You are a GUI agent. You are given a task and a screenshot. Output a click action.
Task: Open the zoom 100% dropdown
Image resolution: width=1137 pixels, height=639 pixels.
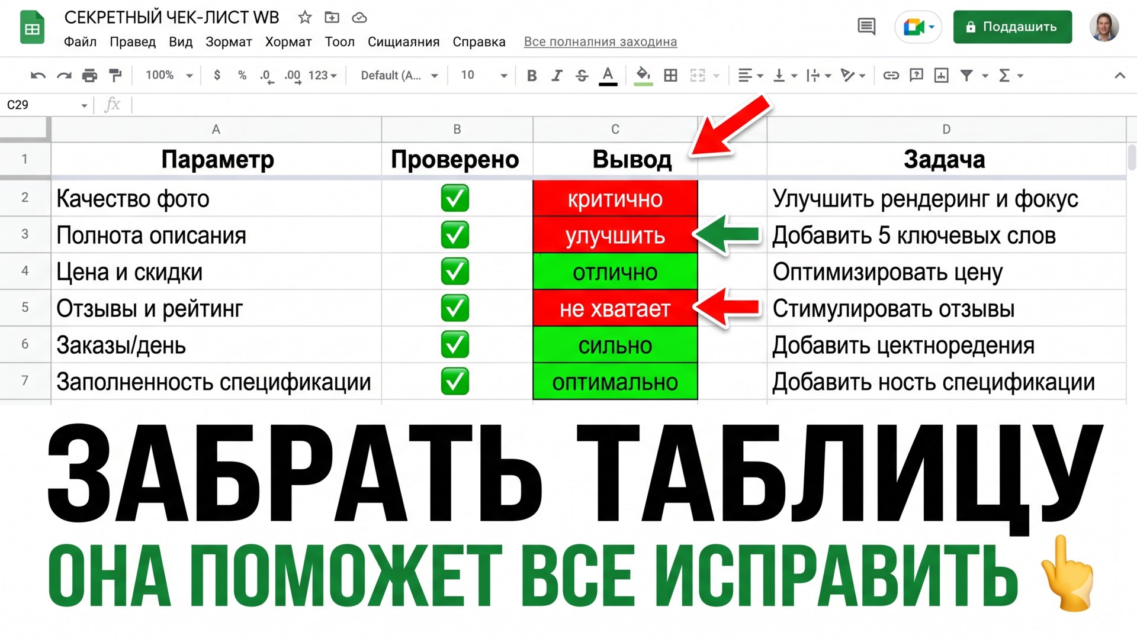[169, 75]
